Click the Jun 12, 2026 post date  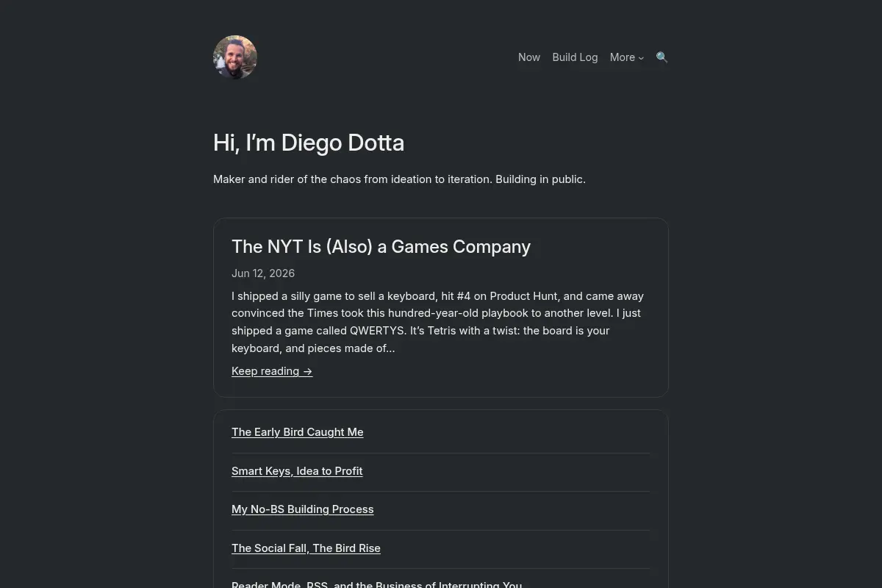tap(263, 273)
